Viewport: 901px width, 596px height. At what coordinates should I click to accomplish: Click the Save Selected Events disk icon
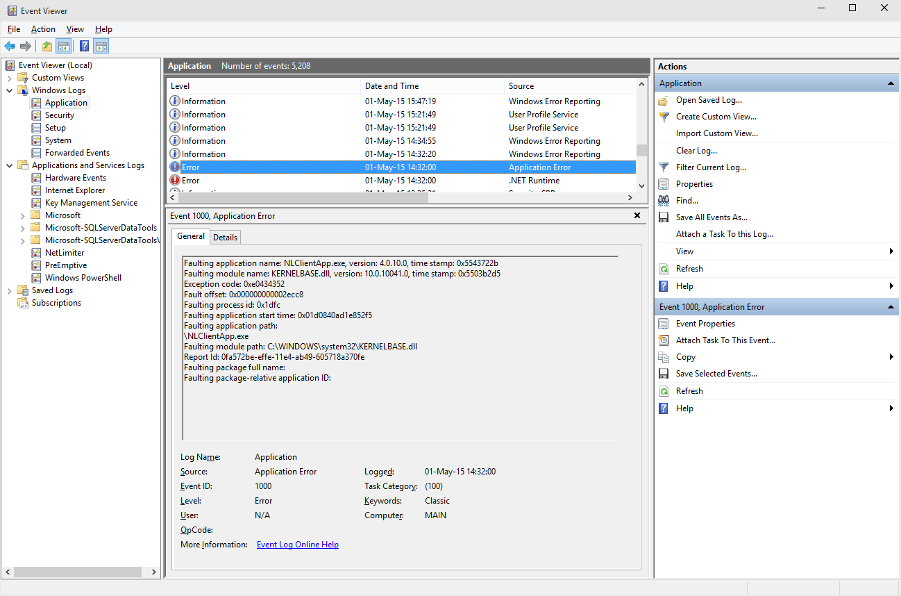tap(664, 374)
